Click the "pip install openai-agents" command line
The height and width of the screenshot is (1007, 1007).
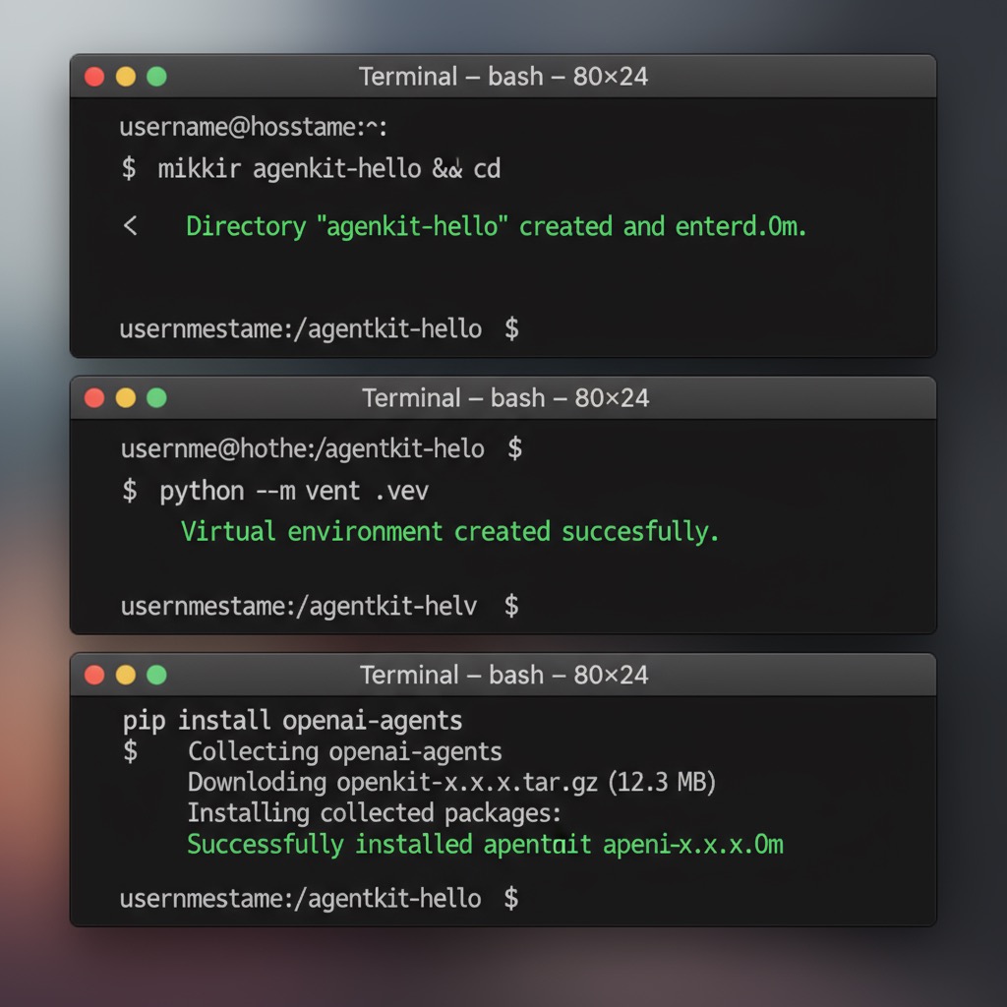coord(292,721)
